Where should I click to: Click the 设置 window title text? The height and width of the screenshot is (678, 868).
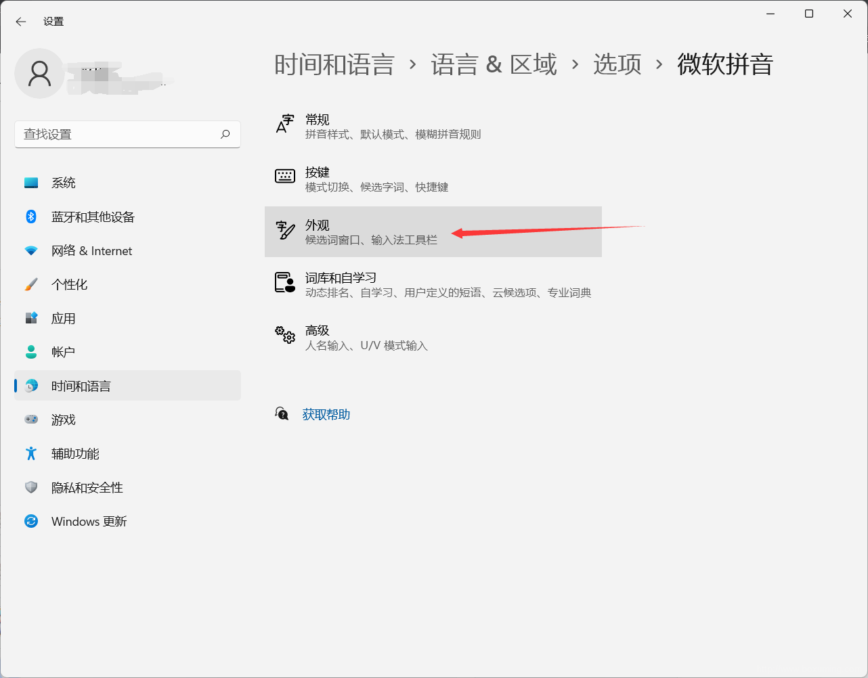tap(53, 22)
